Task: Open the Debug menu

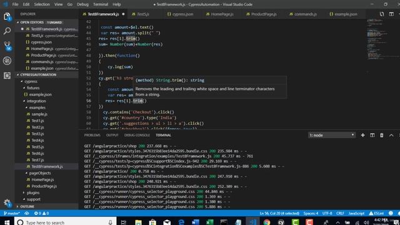Action: tap(82, 4)
